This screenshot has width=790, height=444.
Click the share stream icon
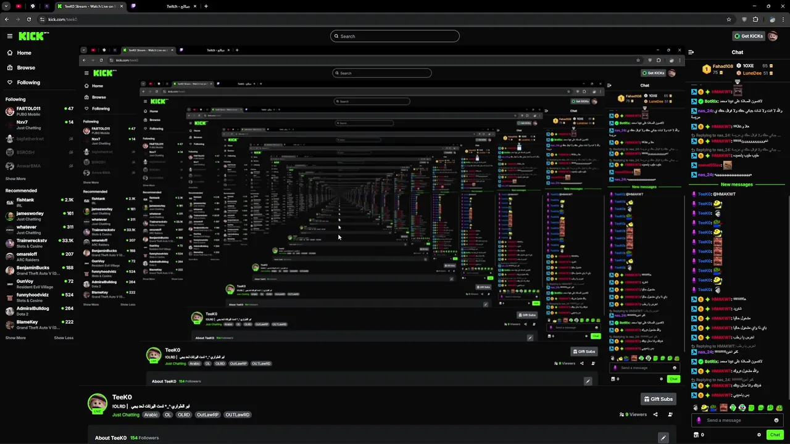click(x=655, y=414)
